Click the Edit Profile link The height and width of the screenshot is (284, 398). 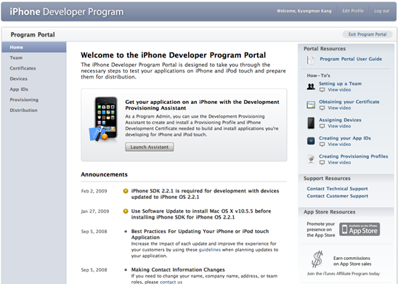point(353,11)
